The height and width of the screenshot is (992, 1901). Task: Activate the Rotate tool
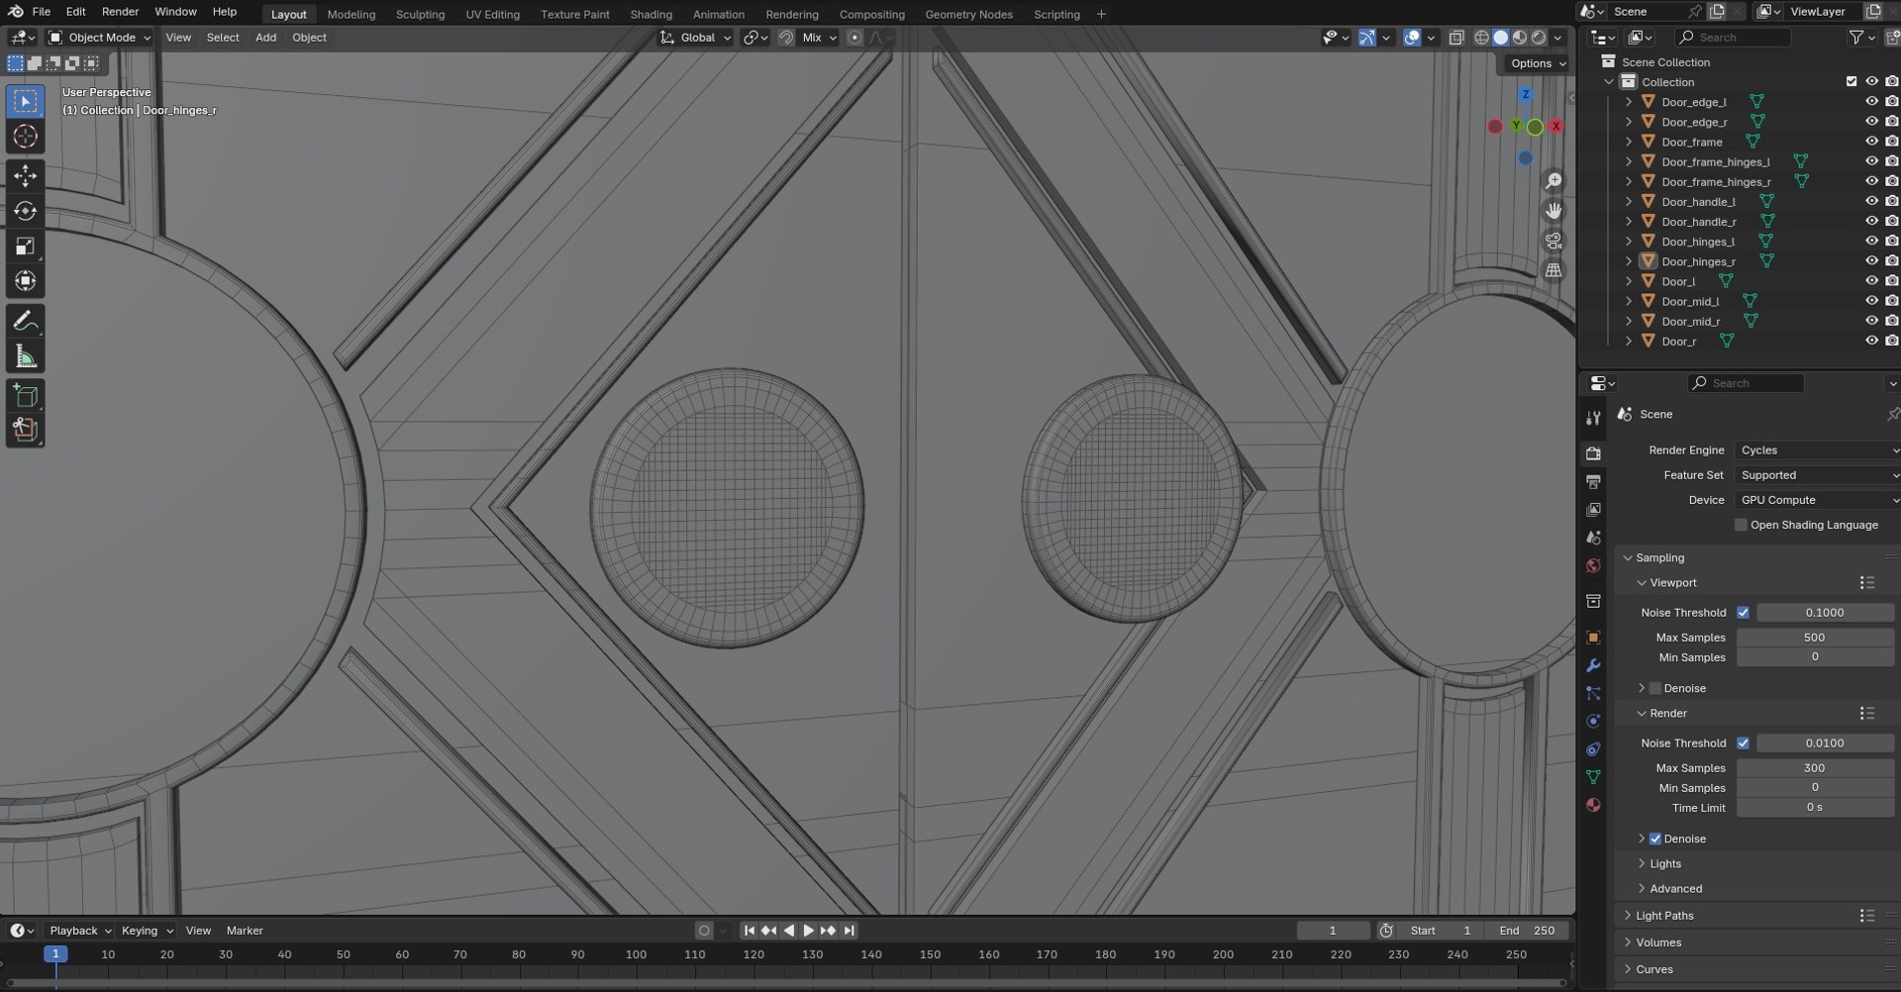[x=26, y=211]
